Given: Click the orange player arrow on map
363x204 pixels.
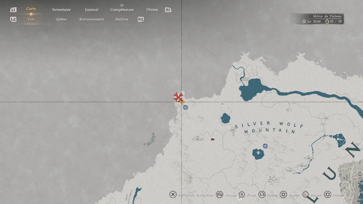Looking at the screenshot, I should (x=182, y=103).
